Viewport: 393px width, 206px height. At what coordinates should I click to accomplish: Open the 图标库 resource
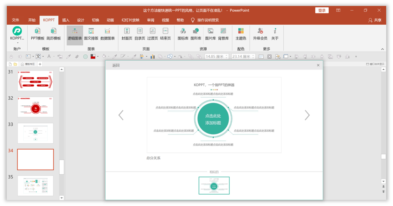[x=183, y=34]
